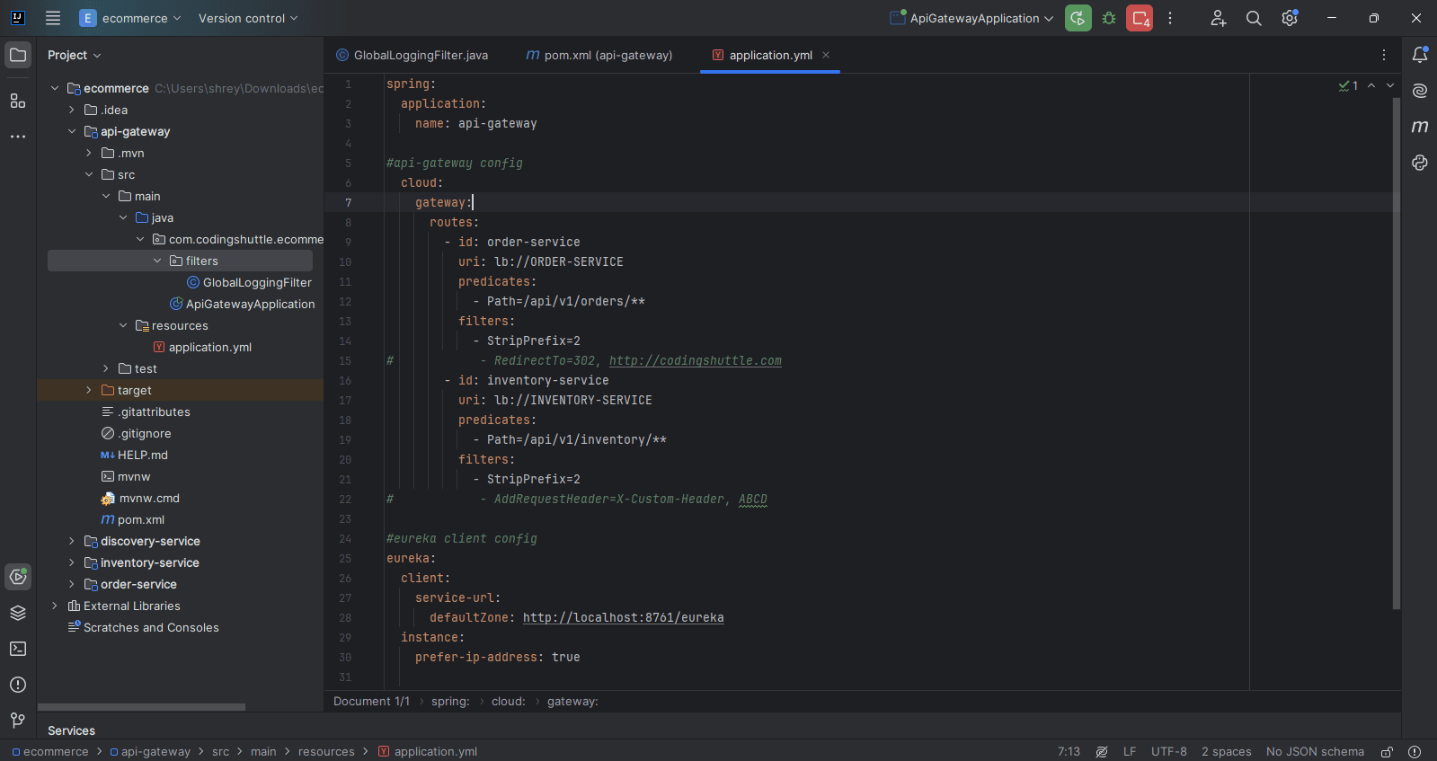Open ApiGatewayApplication run configuration dropdown

971,18
